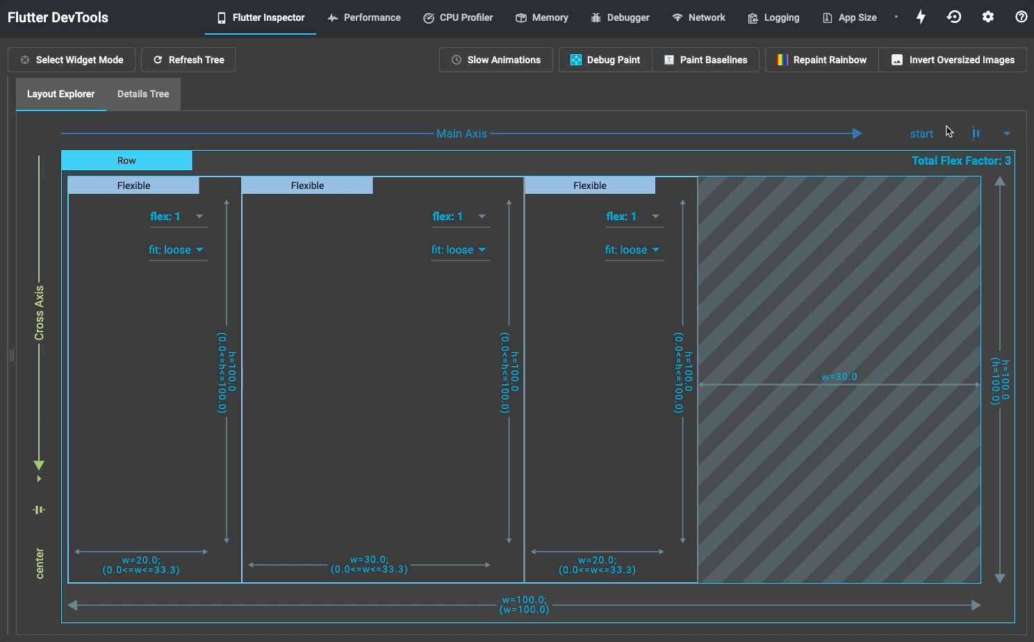
Task: Toggle Invert Oversized Images
Action: [x=953, y=60]
